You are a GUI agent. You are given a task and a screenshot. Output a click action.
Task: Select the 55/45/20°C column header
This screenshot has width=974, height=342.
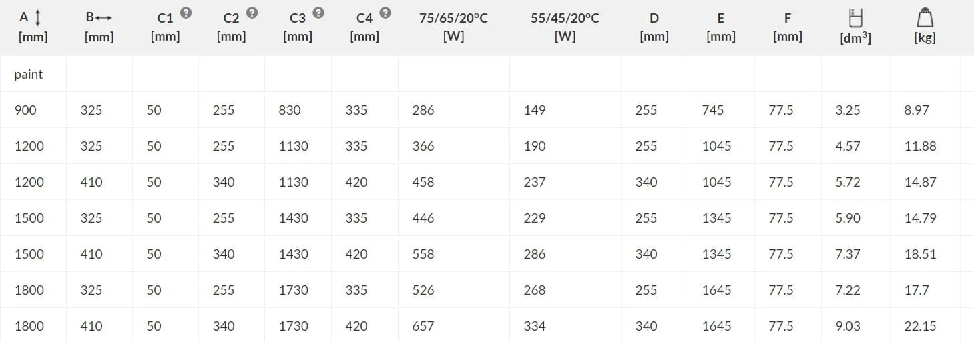click(565, 27)
